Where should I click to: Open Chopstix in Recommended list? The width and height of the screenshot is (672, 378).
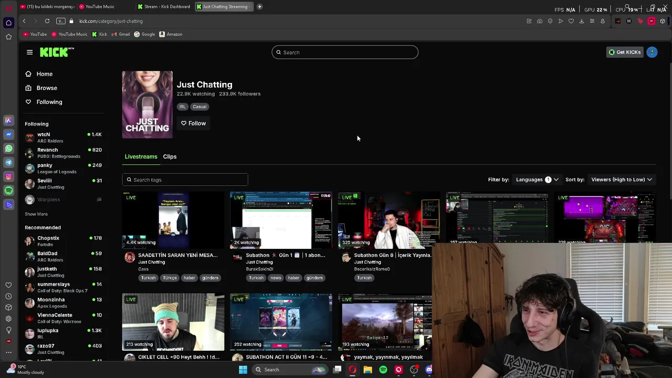pyautogui.click(x=63, y=241)
